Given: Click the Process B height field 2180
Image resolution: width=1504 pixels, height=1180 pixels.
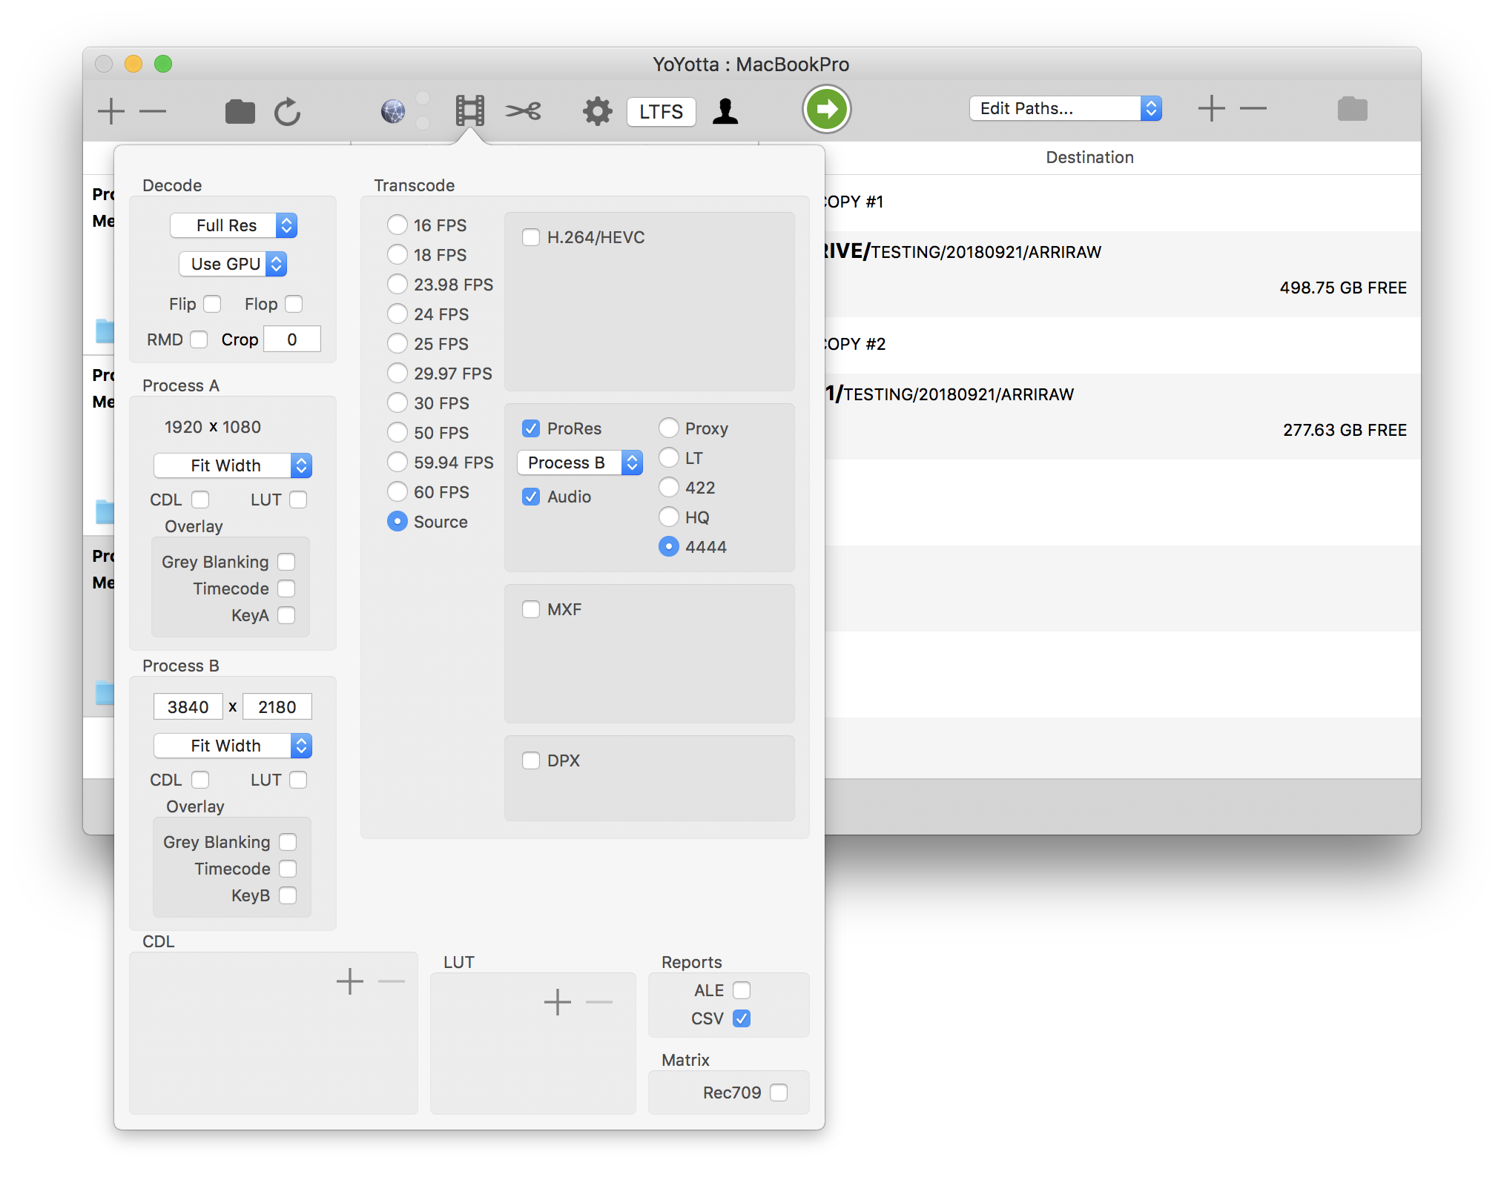Looking at the screenshot, I should [x=277, y=707].
